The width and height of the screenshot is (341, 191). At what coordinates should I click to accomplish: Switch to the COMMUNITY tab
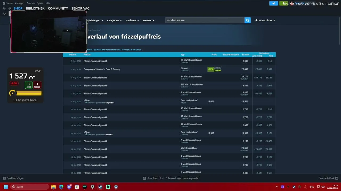[58, 8]
